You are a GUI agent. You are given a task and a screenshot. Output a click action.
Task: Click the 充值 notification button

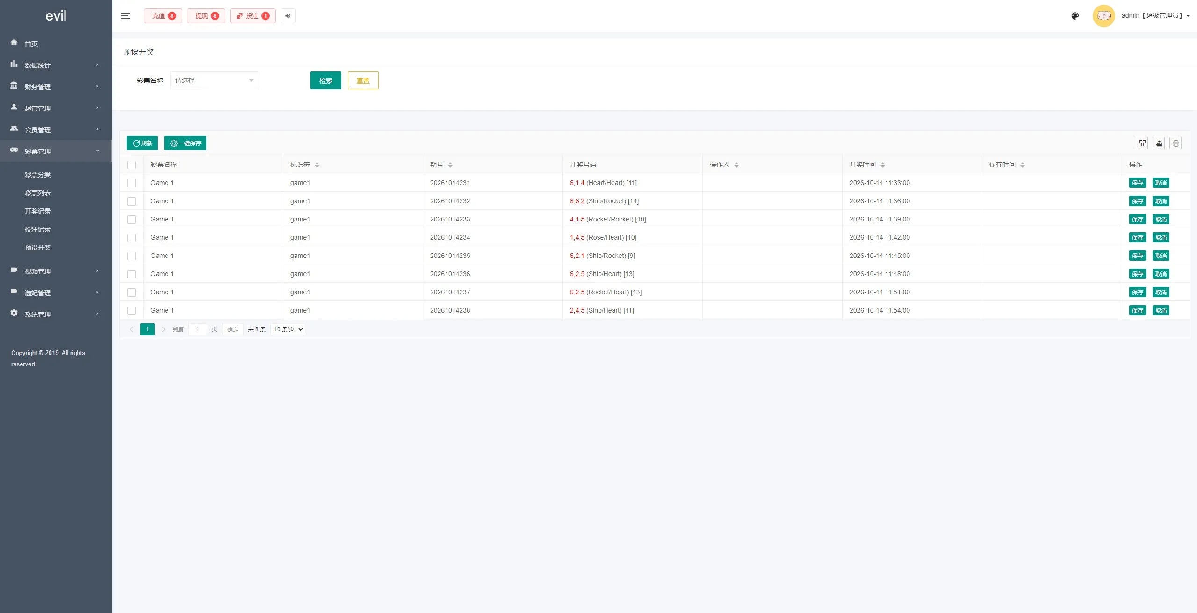pyautogui.click(x=163, y=16)
